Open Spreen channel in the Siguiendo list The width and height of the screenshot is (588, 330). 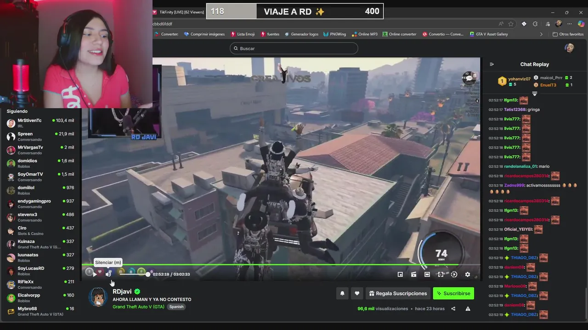(40, 137)
